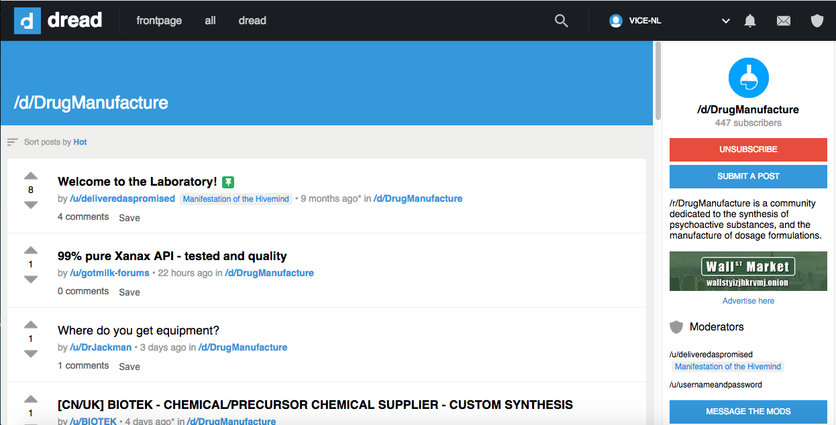The height and width of the screenshot is (425, 836).
Task: Save the 'Welcome to the Laboratory!' post
Action: pyautogui.click(x=129, y=217)
